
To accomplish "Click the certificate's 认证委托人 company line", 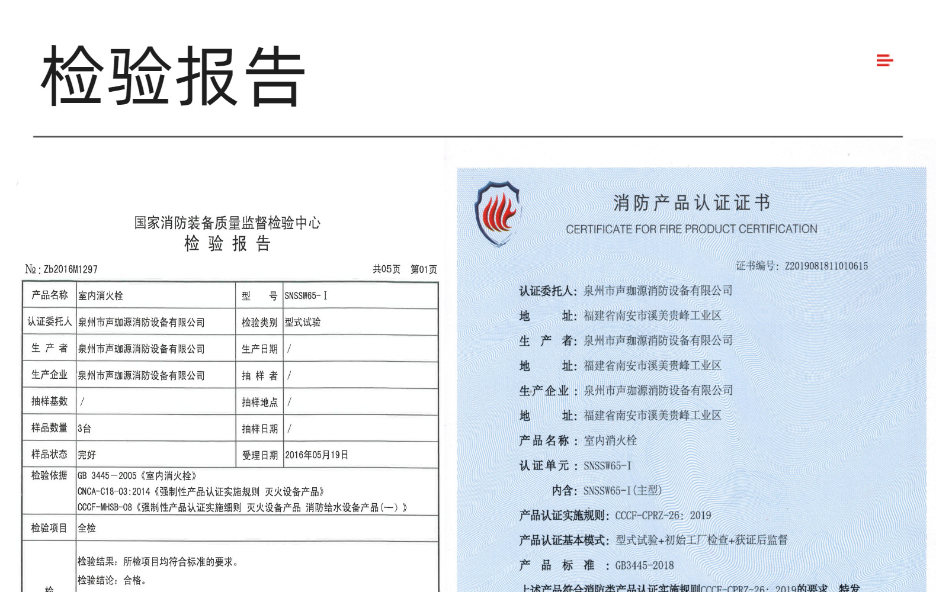I will [x=626, y=291].
